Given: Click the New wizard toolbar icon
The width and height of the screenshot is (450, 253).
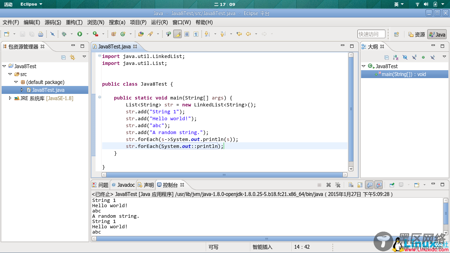Looking at the screenshot, I should pos(6,34).
